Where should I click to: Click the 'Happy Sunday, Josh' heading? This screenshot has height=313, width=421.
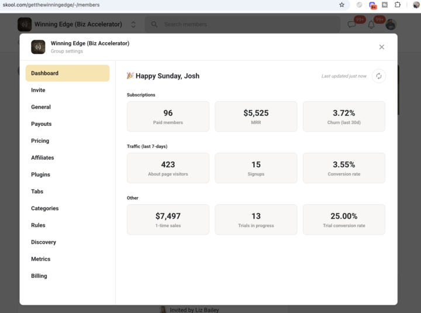tap(167, 76)
